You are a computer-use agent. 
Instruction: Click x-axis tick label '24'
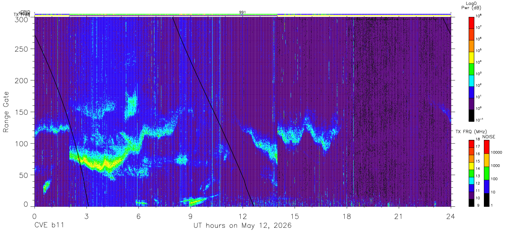pyautogui.click(x=450, y=216)
